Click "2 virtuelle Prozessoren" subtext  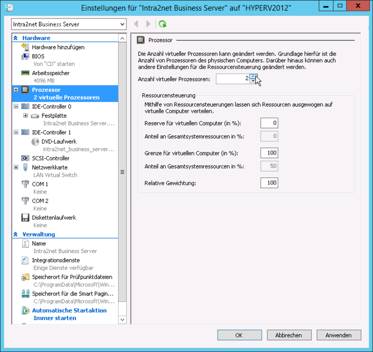point(67,97)
